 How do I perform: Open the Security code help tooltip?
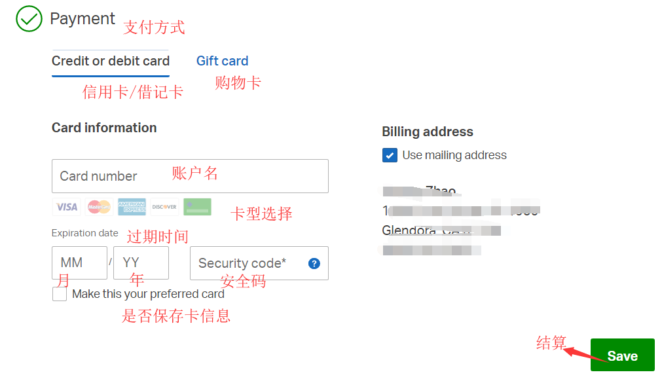click(314, 263)
